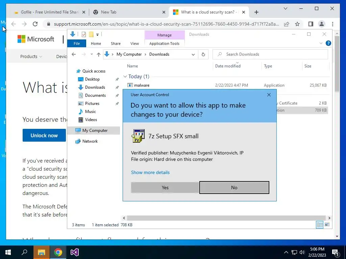Share this page icon in Chrome
Image resolution: width=346 pixels, height=259 pixels.
click(x=287, y=24)
